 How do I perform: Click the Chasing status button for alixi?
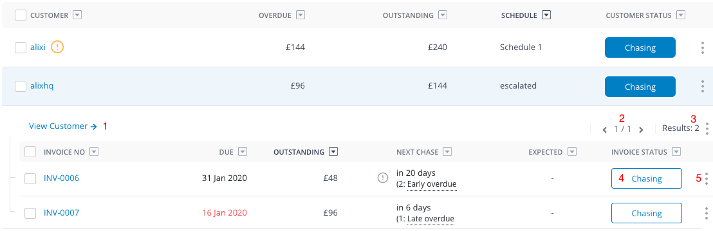[x=640, y=47]
